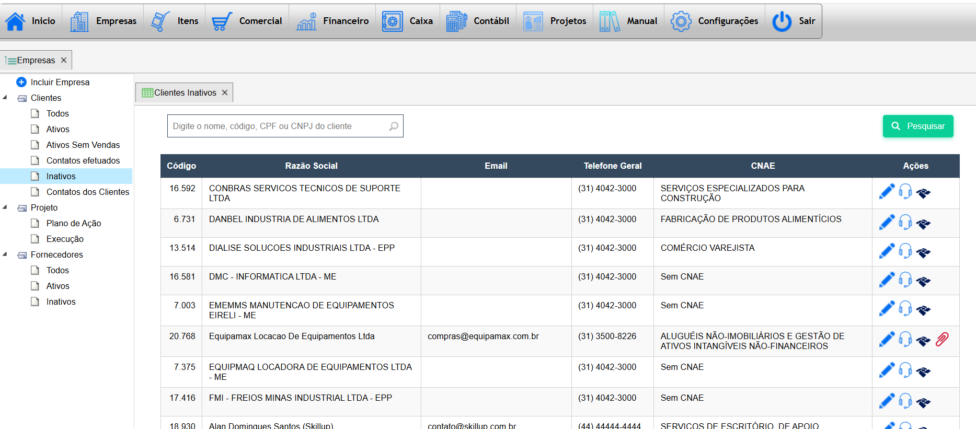The width and height of the screenshot is (976, 429).
Task: Edit CONBRAS SERVICOS row with pencil icon
Action: click(x=887, y=192)
